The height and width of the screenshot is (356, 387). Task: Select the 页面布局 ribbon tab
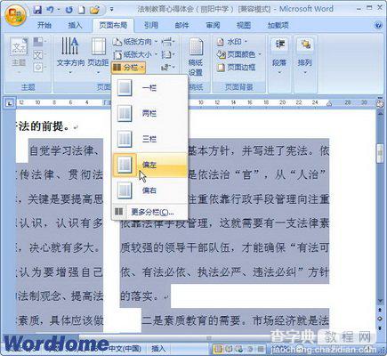113,25
